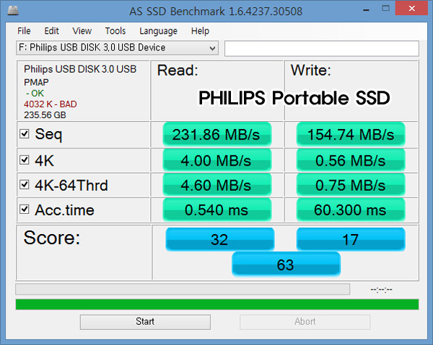Click the PMAP driver text
This screenshot has height=345, width=433.
pyautogui.click(x=36, y=82)
